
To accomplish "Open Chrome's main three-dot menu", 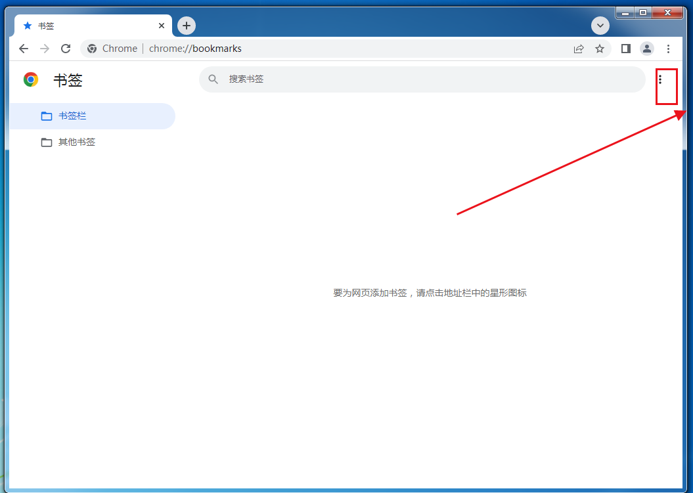I will click(x=668, y=49).
